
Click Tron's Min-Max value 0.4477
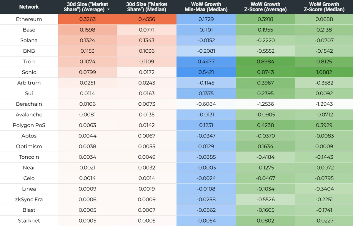click(x=206, y=62)
